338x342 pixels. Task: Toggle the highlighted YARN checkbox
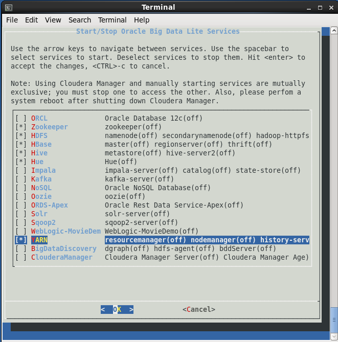click(21, 240)
